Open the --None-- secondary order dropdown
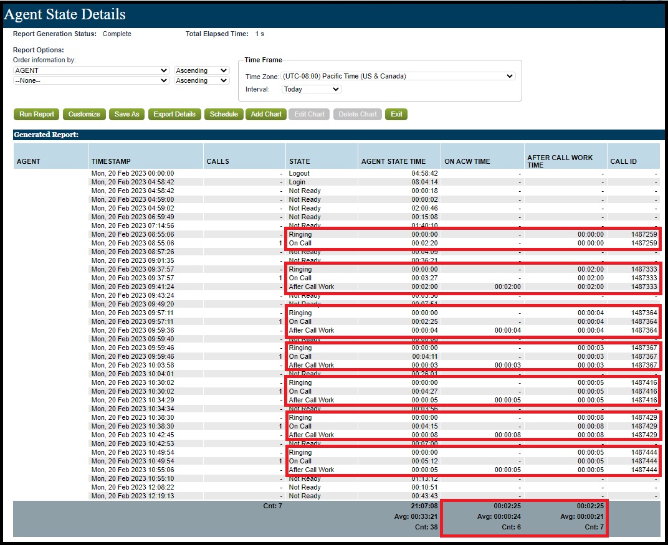 (91, 80)
